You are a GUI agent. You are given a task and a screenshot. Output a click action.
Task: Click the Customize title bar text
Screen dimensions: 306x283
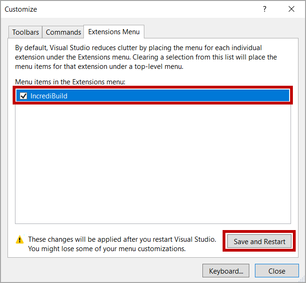click(x=21, y=9)
